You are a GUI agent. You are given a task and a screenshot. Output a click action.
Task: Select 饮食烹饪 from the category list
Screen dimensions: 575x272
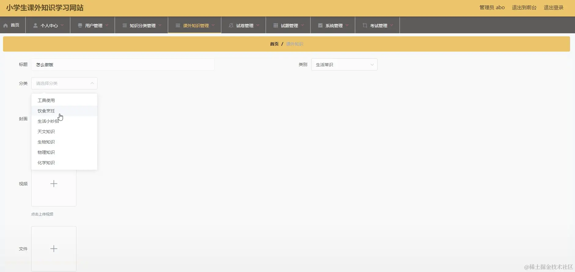pos(64,111)
